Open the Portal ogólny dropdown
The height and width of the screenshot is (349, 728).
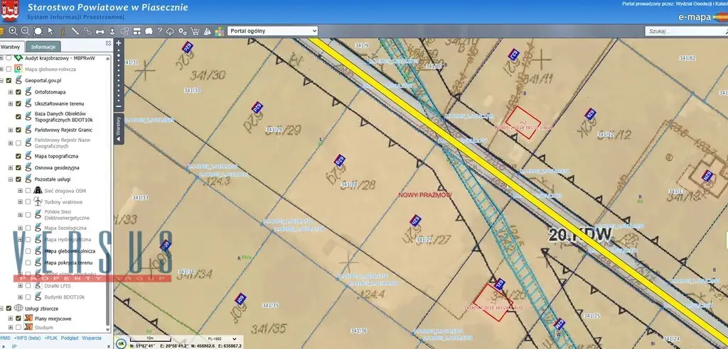pyautogui.click(x=272, y=31)
